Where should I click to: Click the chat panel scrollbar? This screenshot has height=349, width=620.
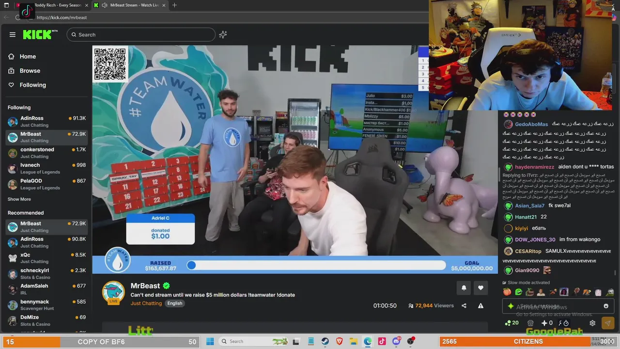[x=615, y=273]
